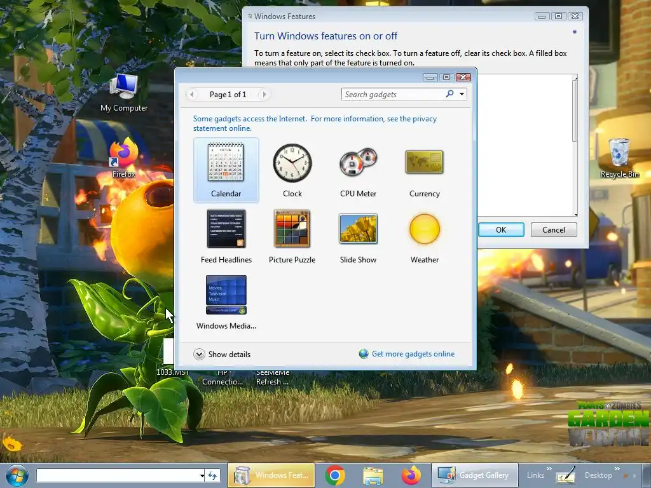The image size is (651, 488).
Task: Open the Start menu orb
Action: [17, 475]
